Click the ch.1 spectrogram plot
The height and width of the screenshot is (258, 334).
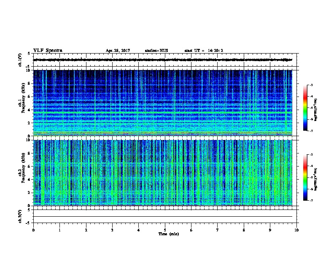click(163, 103)
